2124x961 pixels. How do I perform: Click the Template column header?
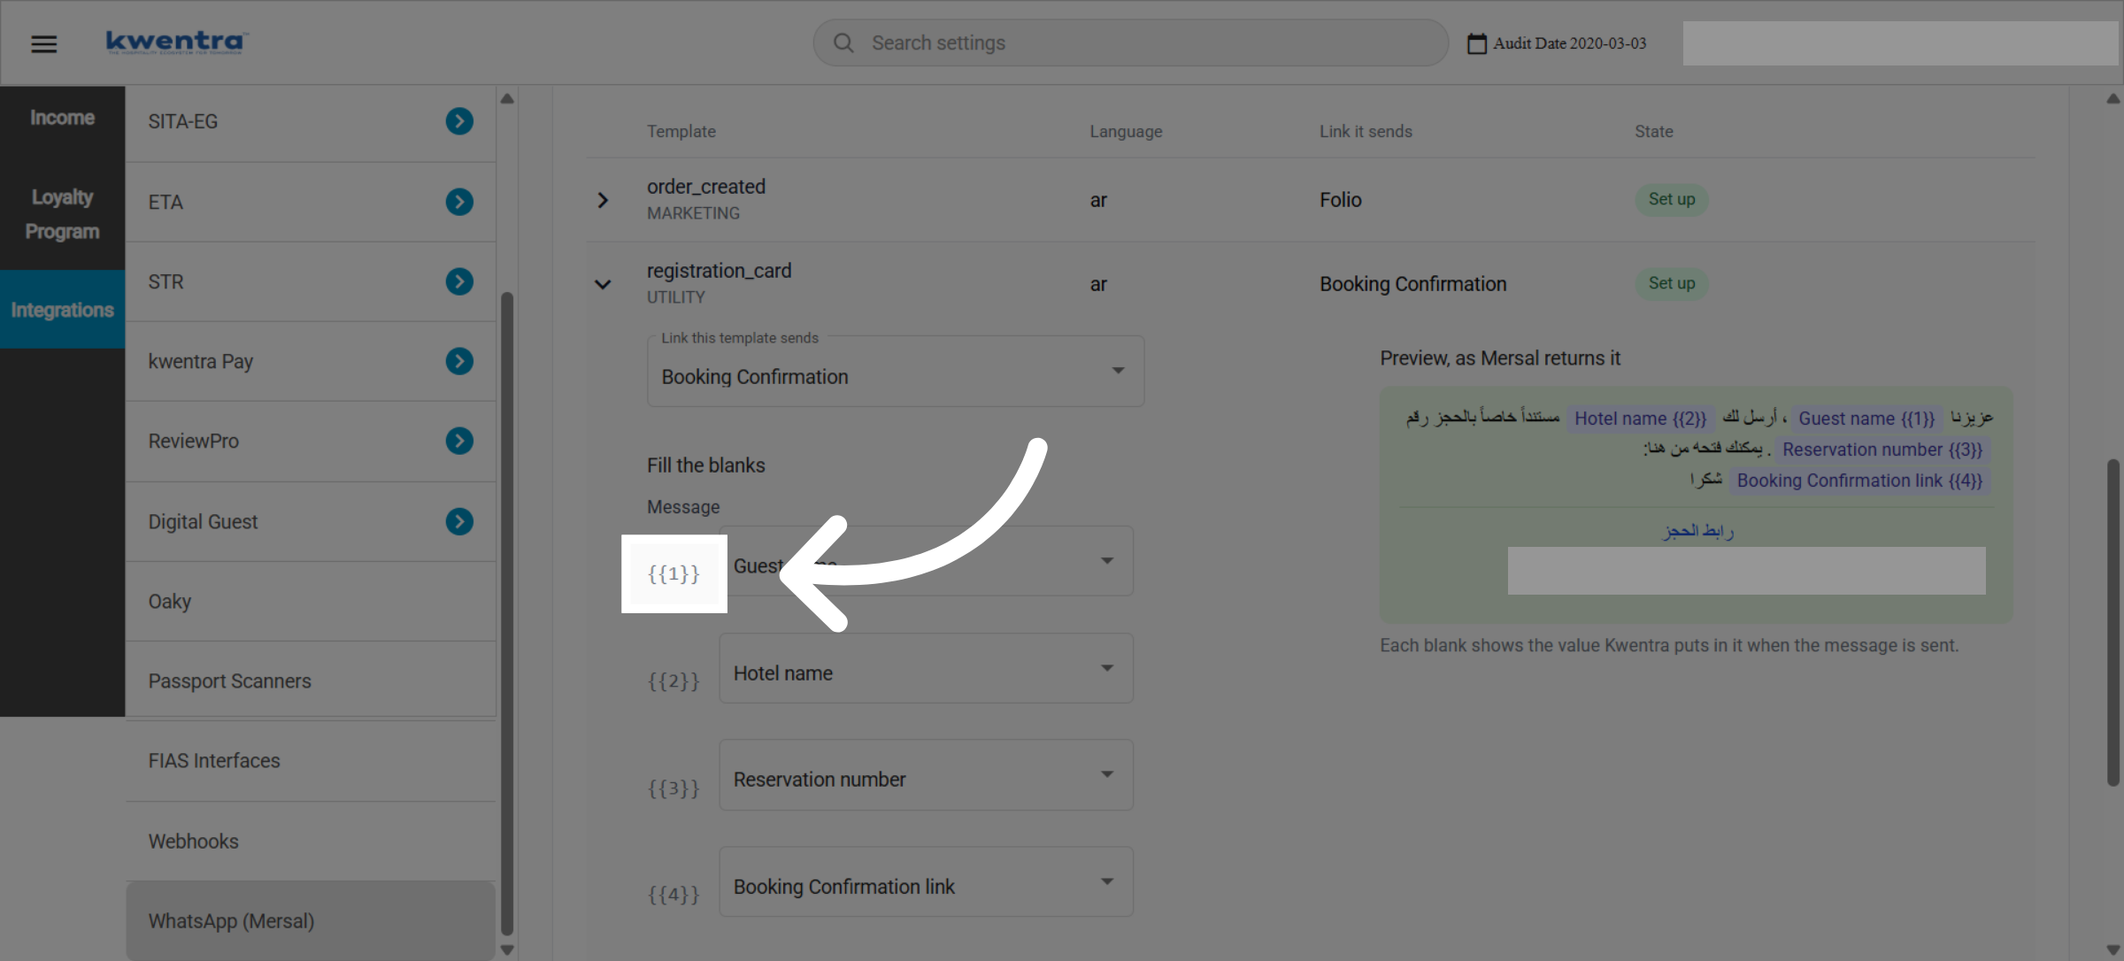click(681, 131)
